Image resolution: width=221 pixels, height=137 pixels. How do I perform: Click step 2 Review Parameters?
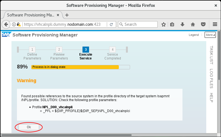(x=59, y=53)
